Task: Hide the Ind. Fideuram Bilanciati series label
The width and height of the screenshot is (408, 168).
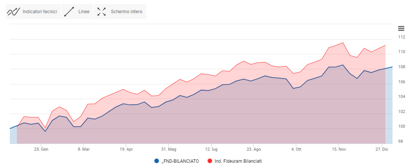Action: pos(237,161)
